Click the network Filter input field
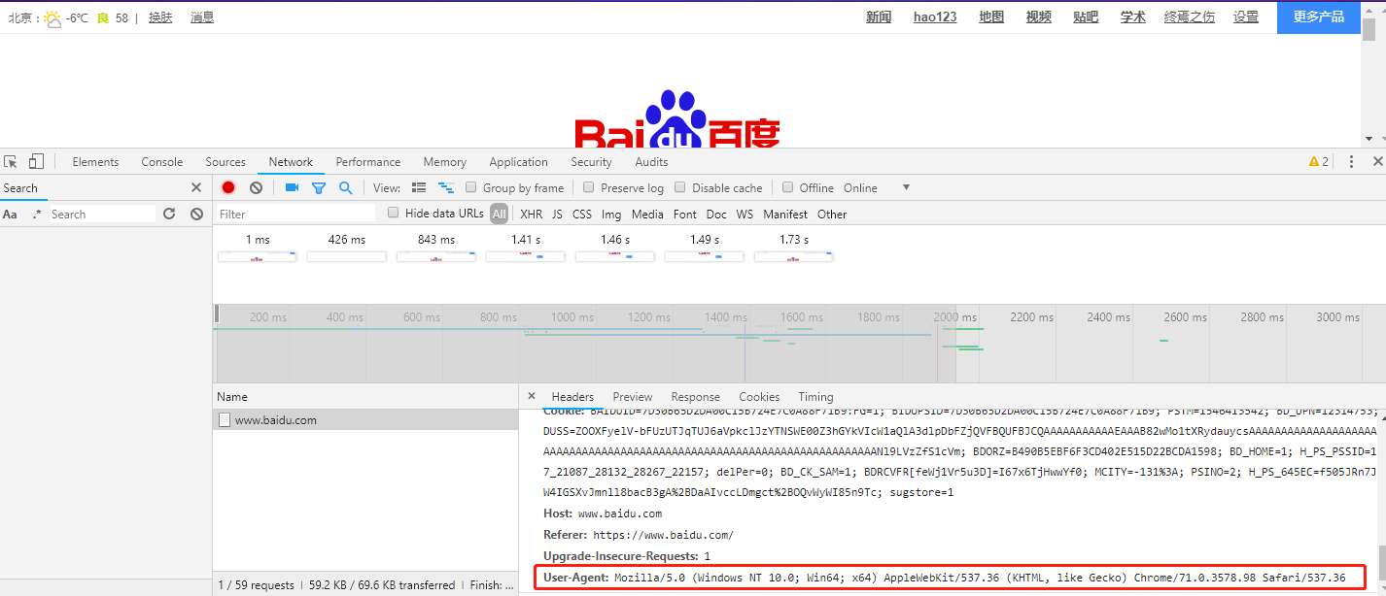This screenshot has height=596, width=1386. (x=295, y=214)
